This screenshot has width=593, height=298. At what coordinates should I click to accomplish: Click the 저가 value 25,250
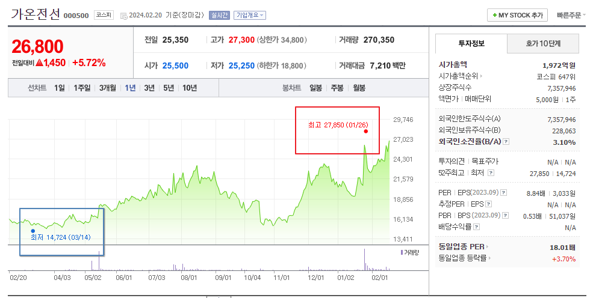coord(241,65)
